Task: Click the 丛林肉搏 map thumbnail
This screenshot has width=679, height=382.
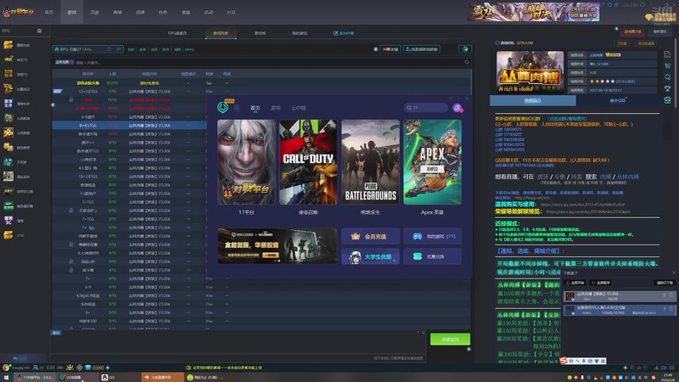Action: [530, 72]
